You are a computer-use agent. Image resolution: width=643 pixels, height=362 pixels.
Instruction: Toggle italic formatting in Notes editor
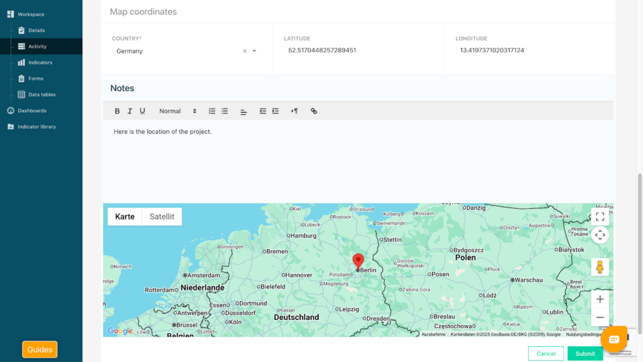[130, 111]
